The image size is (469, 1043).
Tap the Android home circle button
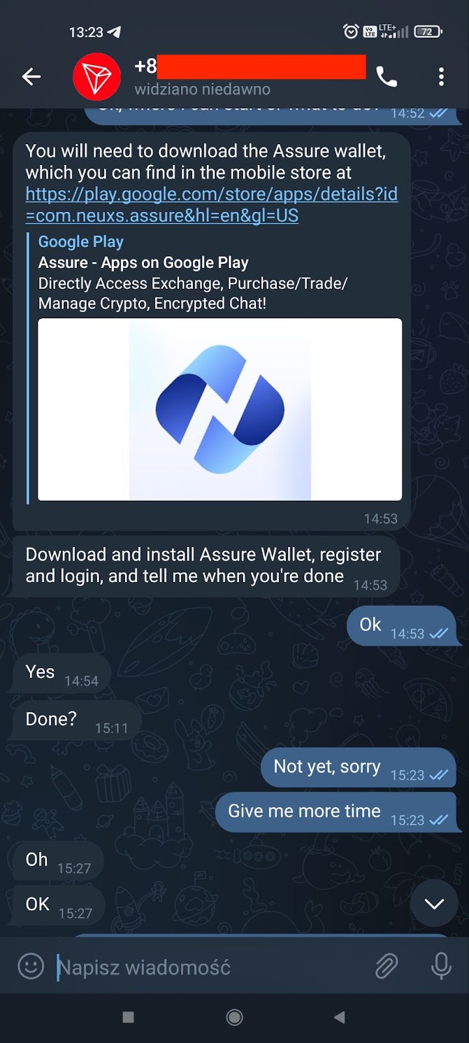(234, 1017)
